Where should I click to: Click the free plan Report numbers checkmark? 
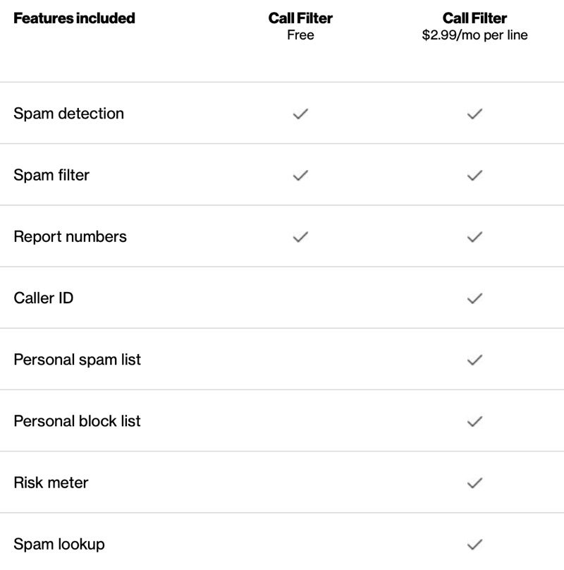click(x=300, y=236)
